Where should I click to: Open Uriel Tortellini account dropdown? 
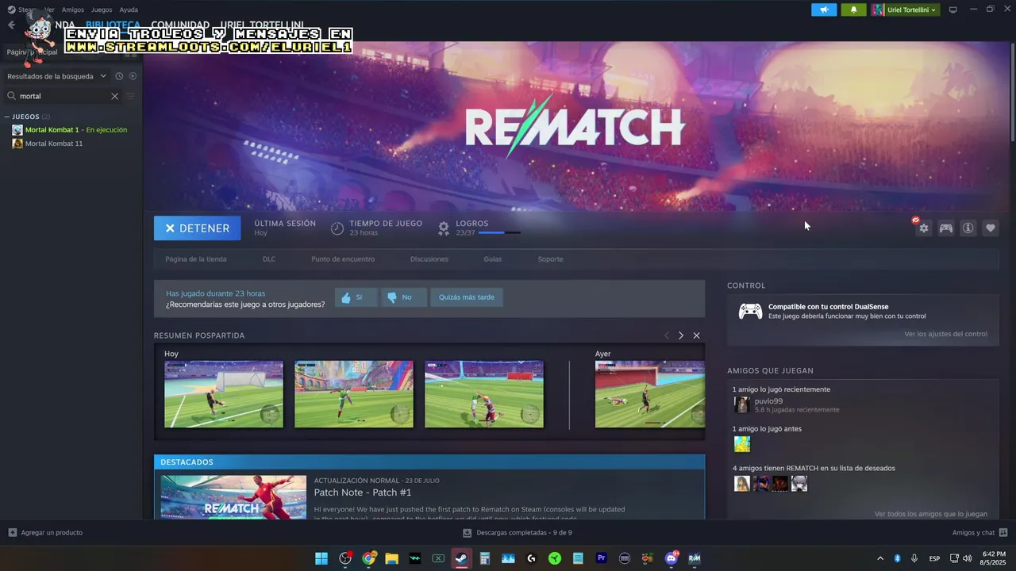pyautogui.click(x=904, y=10)
